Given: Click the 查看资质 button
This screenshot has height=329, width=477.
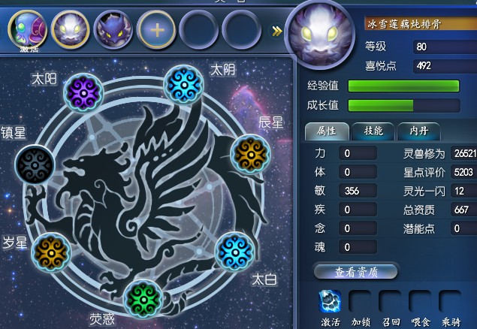Looking at the screenshot, I should click(355, 271).
